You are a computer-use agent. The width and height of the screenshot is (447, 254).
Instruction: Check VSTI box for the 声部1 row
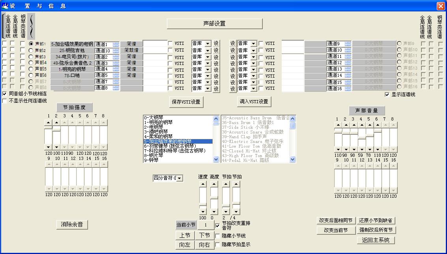pos(170,44)
